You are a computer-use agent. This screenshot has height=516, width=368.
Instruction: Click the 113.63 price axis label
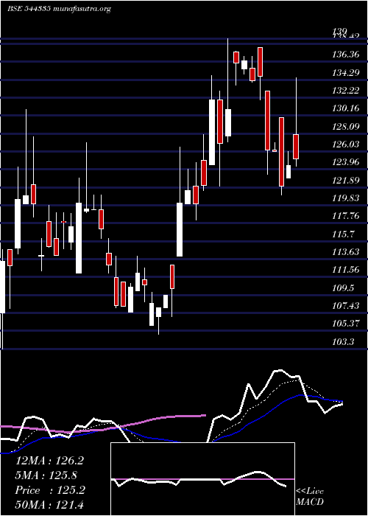(346, 252)
